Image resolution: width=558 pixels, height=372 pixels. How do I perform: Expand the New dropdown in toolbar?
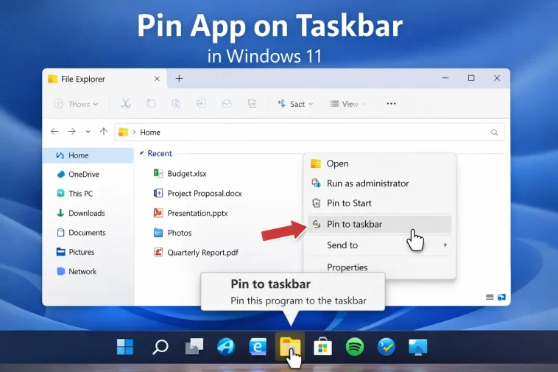coord(76,104)
